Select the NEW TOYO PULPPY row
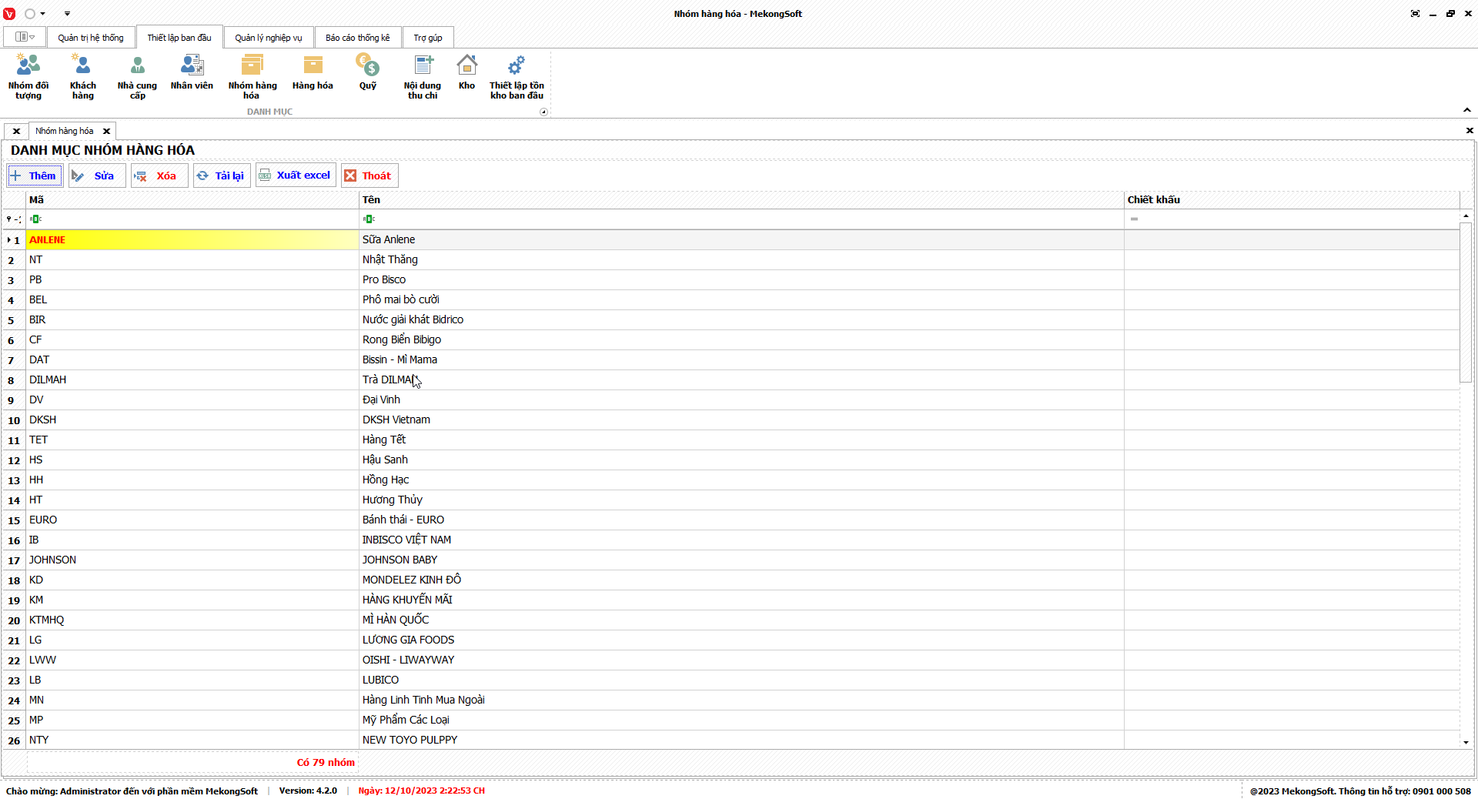 (731, 740)
